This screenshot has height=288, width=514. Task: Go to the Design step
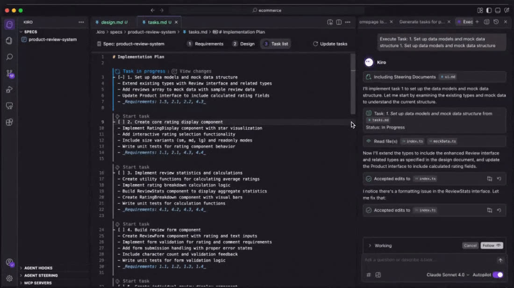243,44
